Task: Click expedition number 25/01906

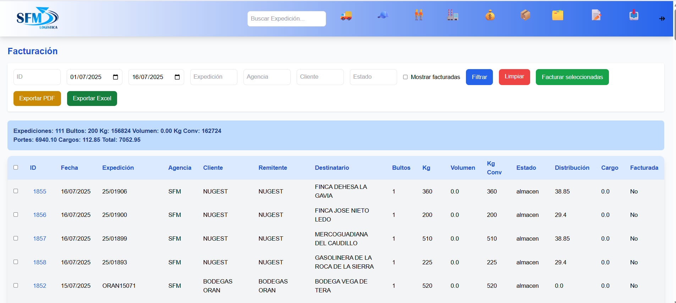Action: [115, 191]
